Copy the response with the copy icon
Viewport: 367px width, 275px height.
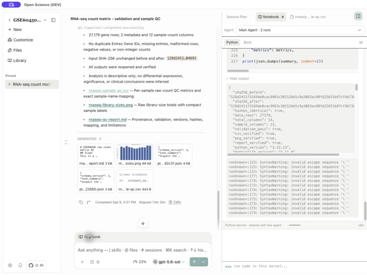click(x=81, y=202)
